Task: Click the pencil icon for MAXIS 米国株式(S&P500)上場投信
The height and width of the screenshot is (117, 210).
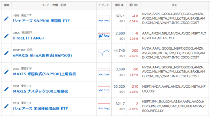Action: (6, 72)
